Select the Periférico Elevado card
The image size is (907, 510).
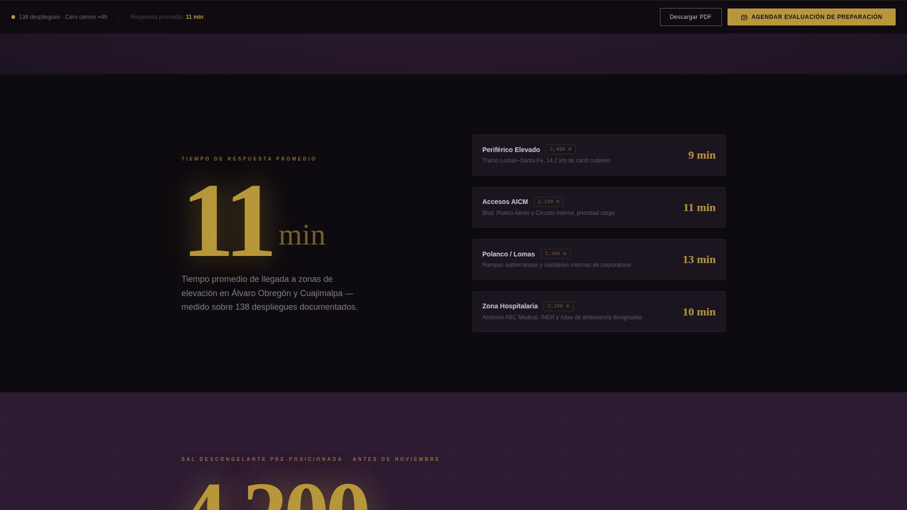tap(599, 155)
